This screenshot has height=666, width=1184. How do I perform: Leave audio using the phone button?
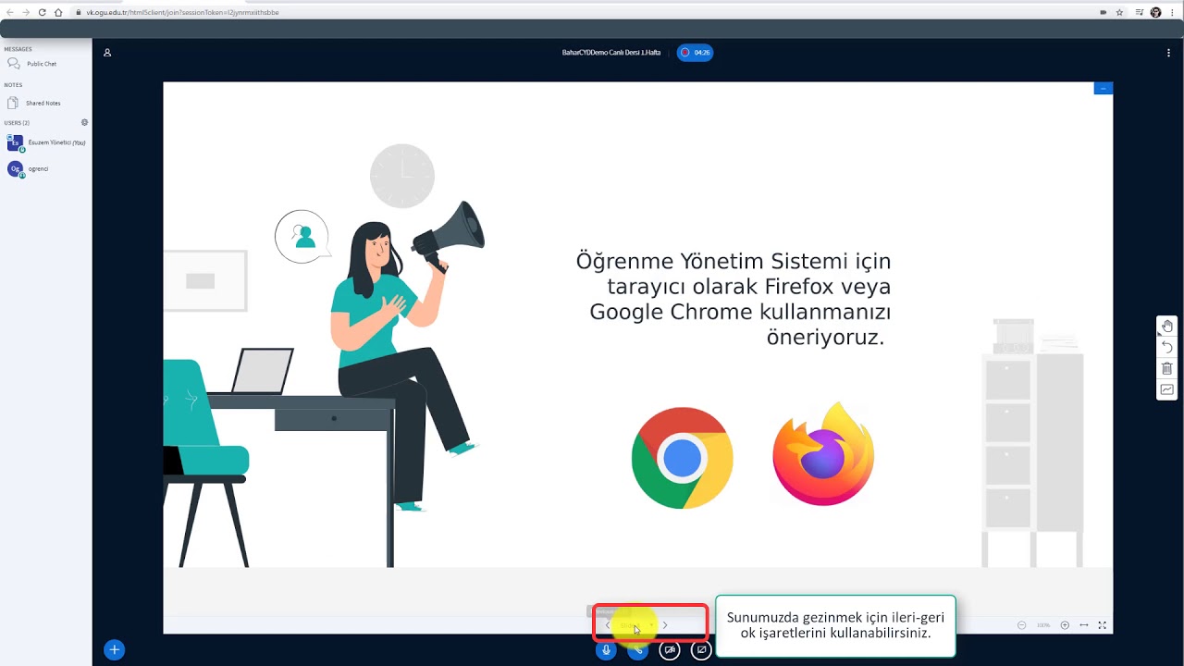pyautogui.click(x=637, y=650)
